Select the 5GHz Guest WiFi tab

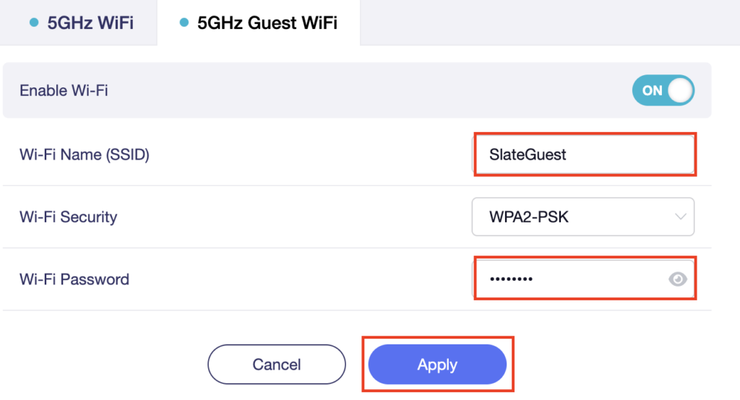tap(267, 22)
